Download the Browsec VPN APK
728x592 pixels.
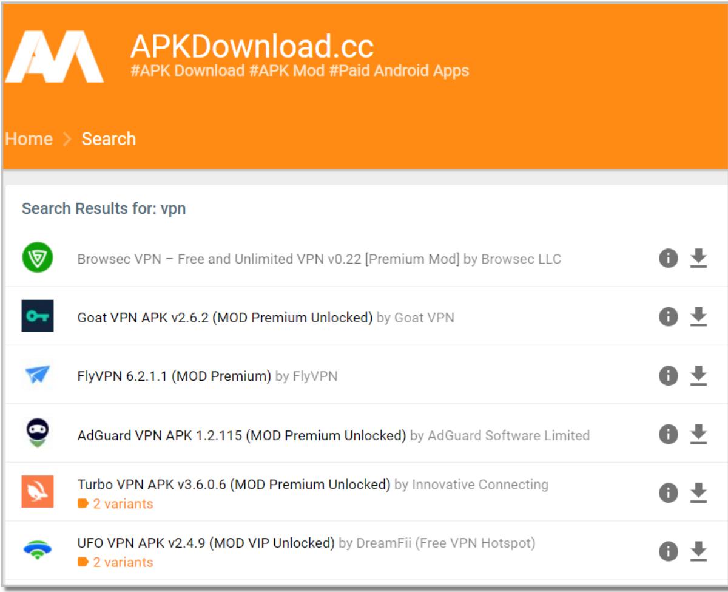click(x=699, y=259)
